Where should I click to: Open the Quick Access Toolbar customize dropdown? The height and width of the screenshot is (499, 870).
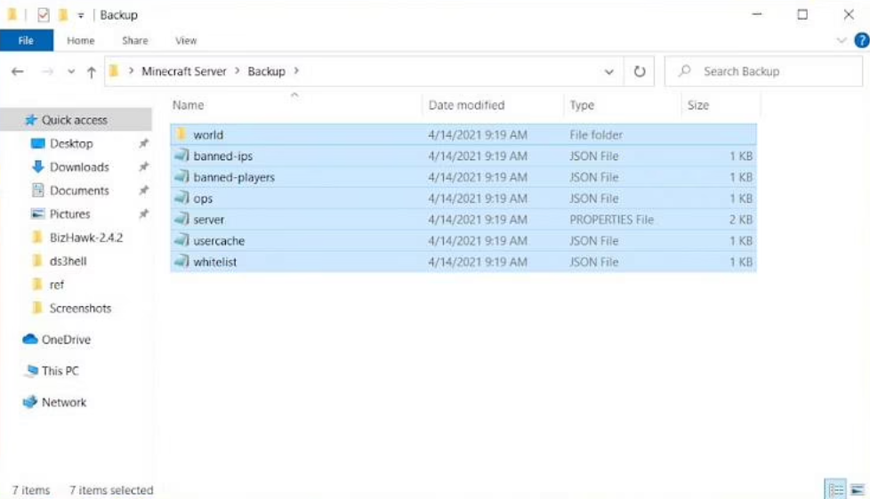coord(81,15)
